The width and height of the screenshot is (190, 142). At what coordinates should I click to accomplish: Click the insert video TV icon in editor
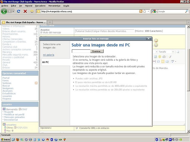(x=156, y=57)
